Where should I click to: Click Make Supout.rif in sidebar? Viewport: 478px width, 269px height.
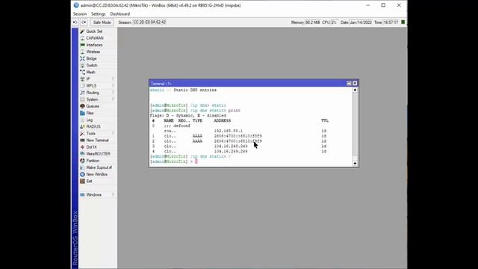click(99, 167)
